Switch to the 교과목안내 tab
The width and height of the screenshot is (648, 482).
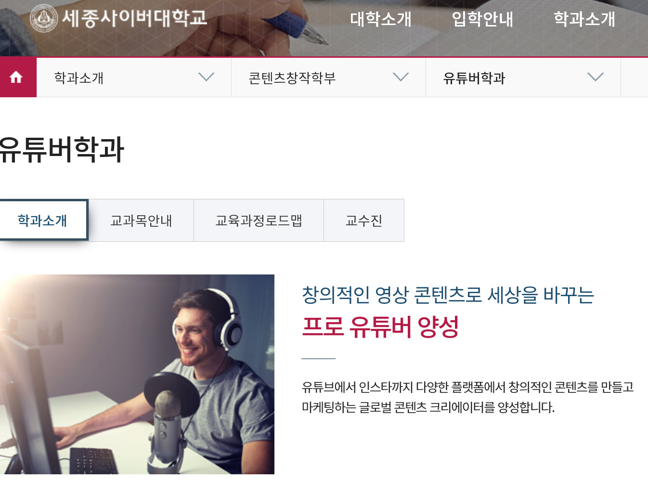141,221
